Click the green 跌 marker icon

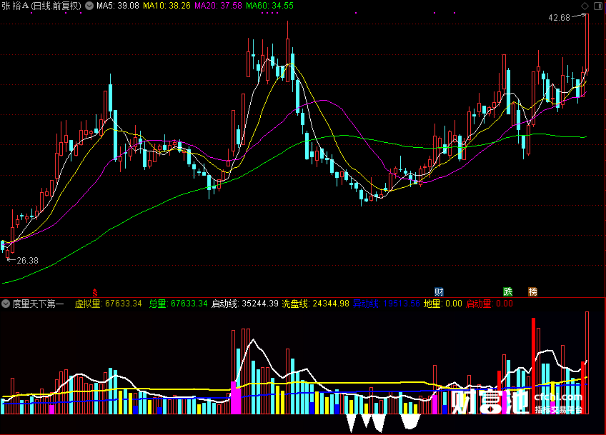508,291
